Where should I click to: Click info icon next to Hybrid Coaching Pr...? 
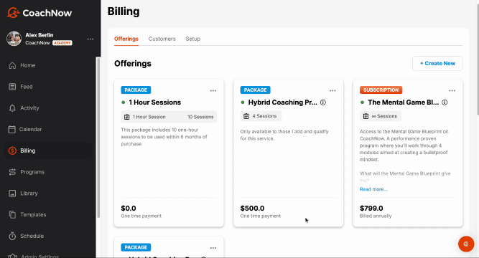(323, 102)
